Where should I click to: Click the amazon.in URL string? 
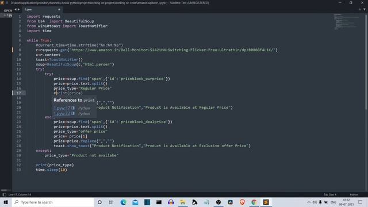[172, 50]
